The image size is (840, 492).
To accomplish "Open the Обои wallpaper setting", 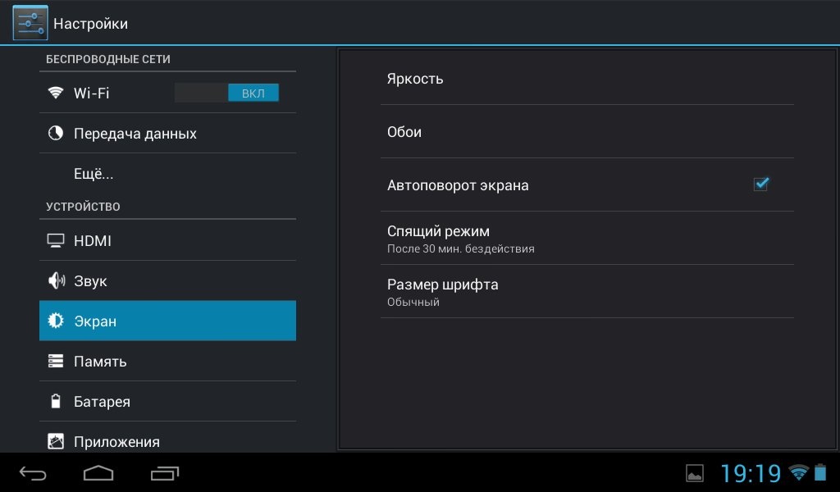I will pos(587,132).
